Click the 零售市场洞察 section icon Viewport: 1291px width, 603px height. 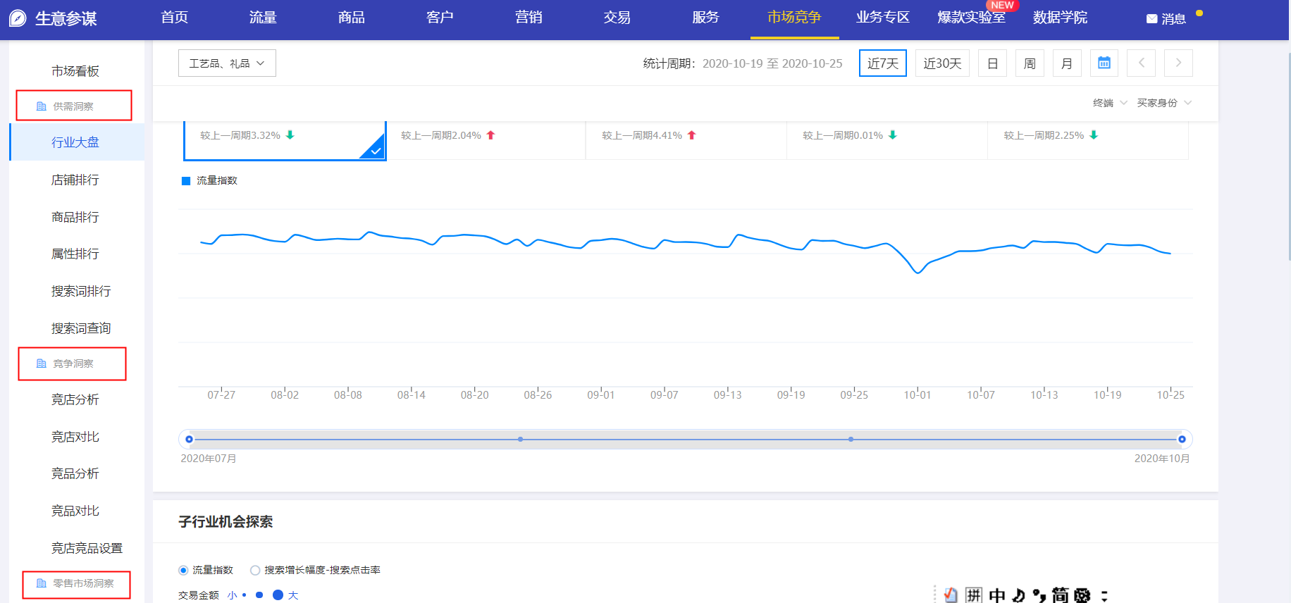click(42, 583)
